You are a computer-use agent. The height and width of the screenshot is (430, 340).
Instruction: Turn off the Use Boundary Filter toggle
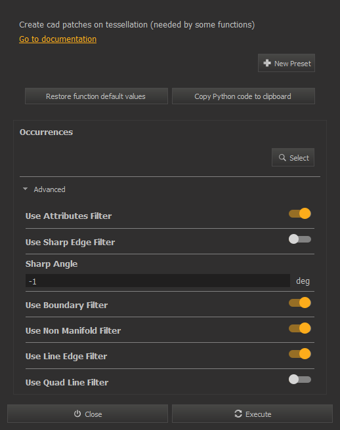click(299, 303)
